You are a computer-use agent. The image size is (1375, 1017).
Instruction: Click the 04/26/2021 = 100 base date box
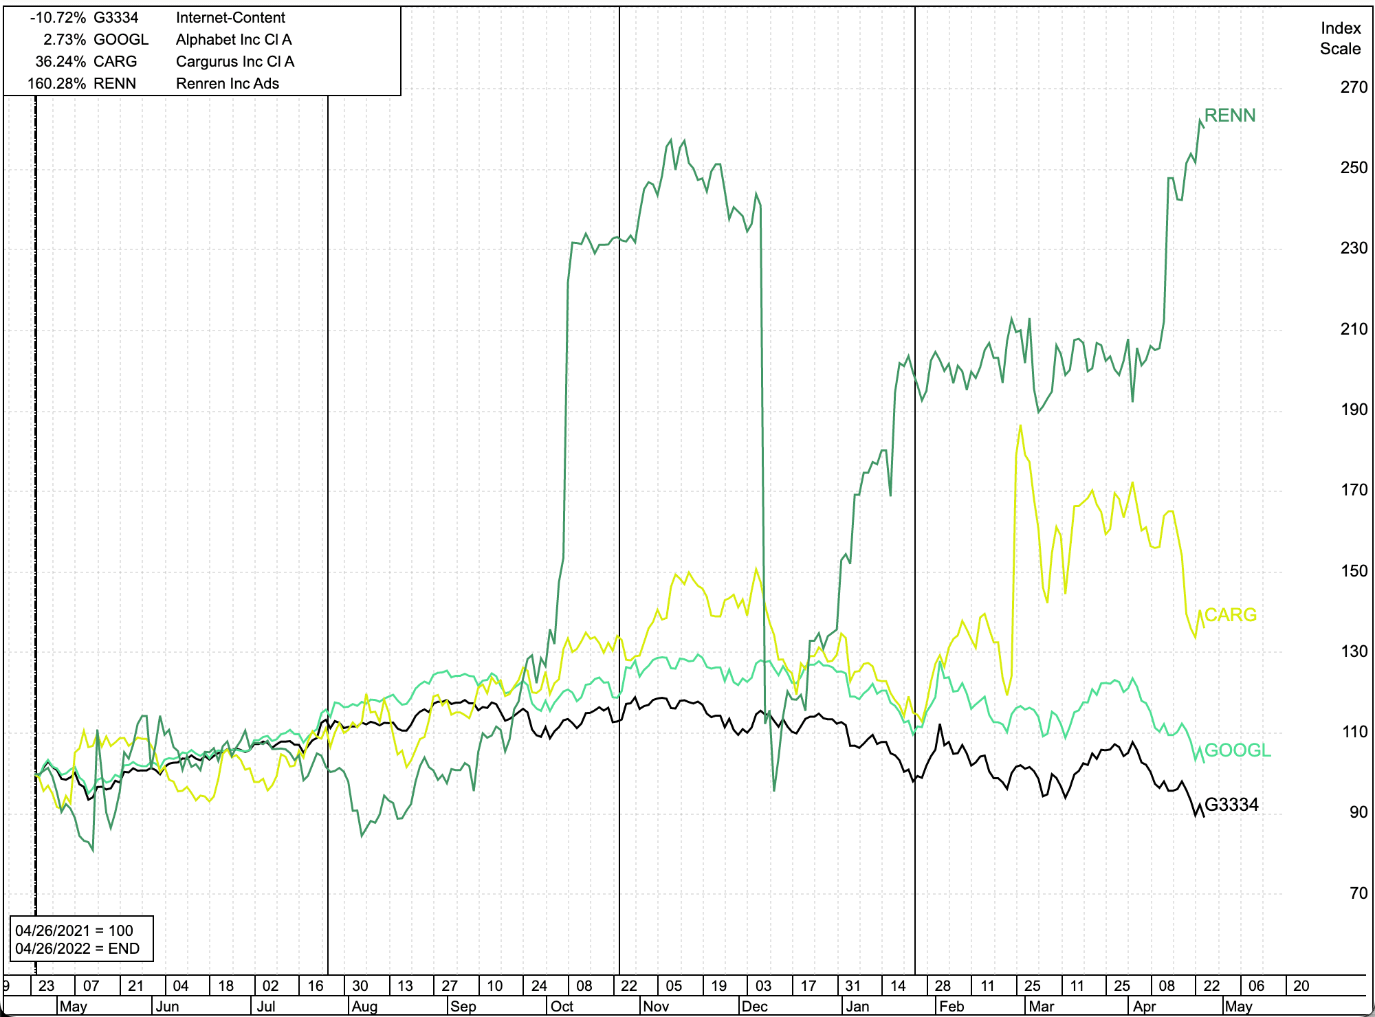(x=74, y=930)
